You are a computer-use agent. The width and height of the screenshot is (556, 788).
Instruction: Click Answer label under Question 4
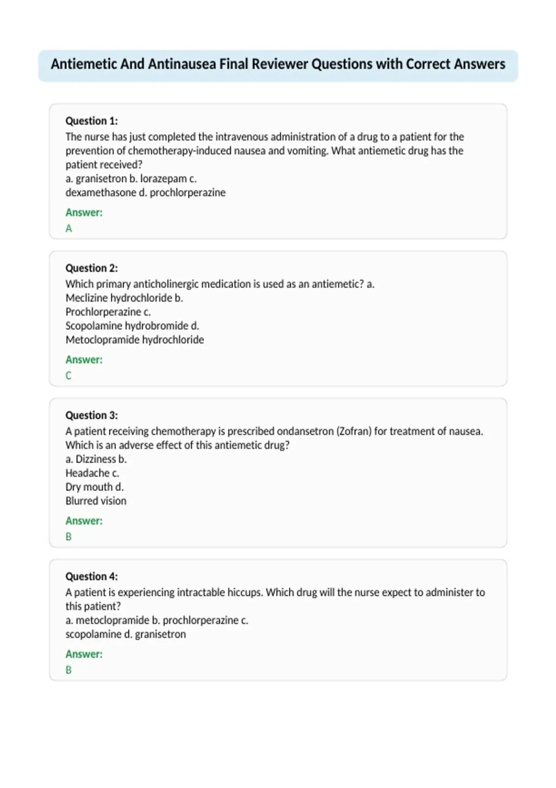click(84, 655)
